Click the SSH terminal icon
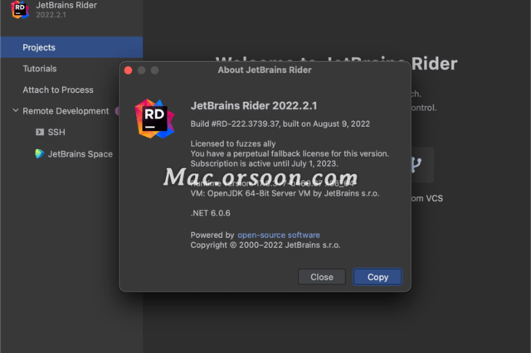 (40, 132)
